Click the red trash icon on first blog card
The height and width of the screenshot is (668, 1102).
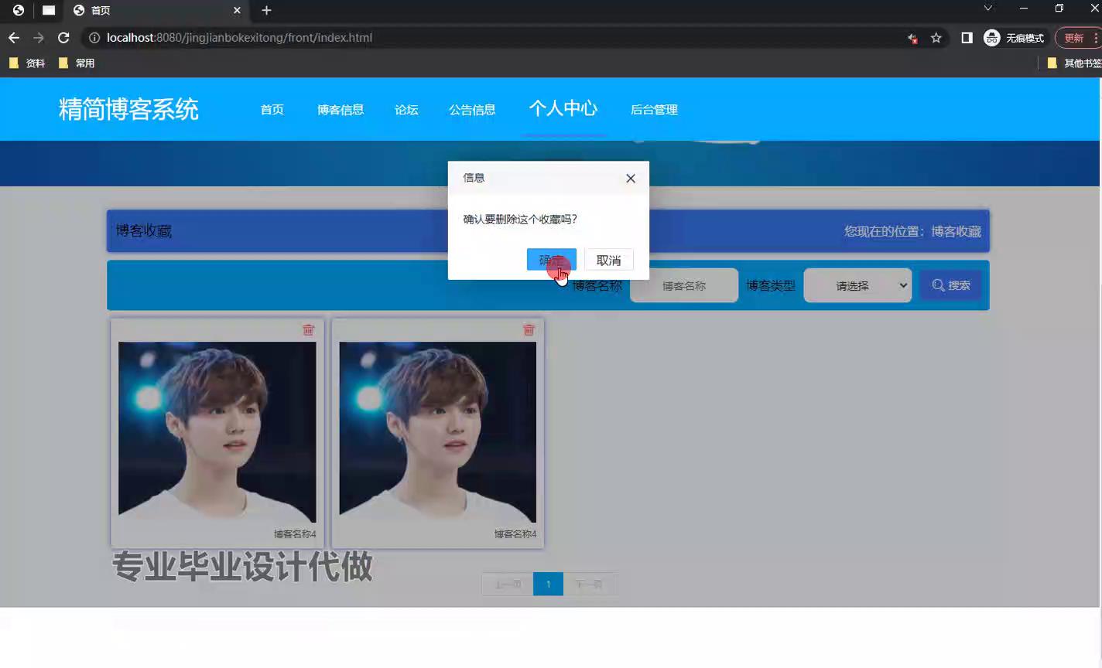pyautogui.click(x=308, y=330)
